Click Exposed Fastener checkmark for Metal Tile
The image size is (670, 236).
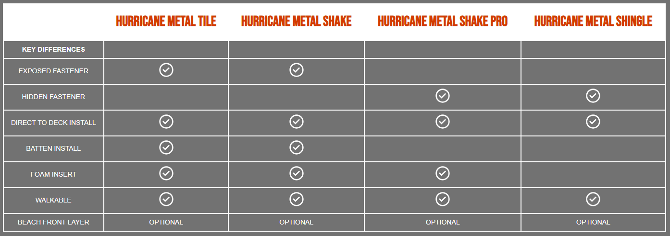[x=166, y=70]
